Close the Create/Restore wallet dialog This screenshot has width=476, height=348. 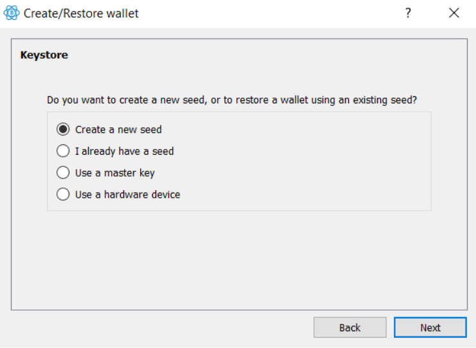tap(454, 13)
